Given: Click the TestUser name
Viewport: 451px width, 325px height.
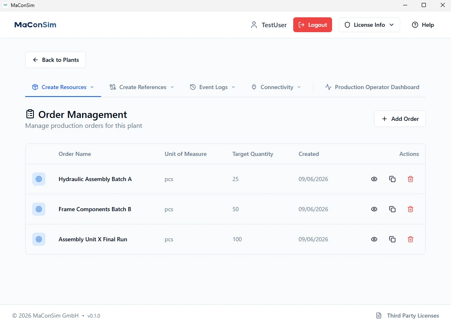Looking at the screenshot, I should click(274, 25).
